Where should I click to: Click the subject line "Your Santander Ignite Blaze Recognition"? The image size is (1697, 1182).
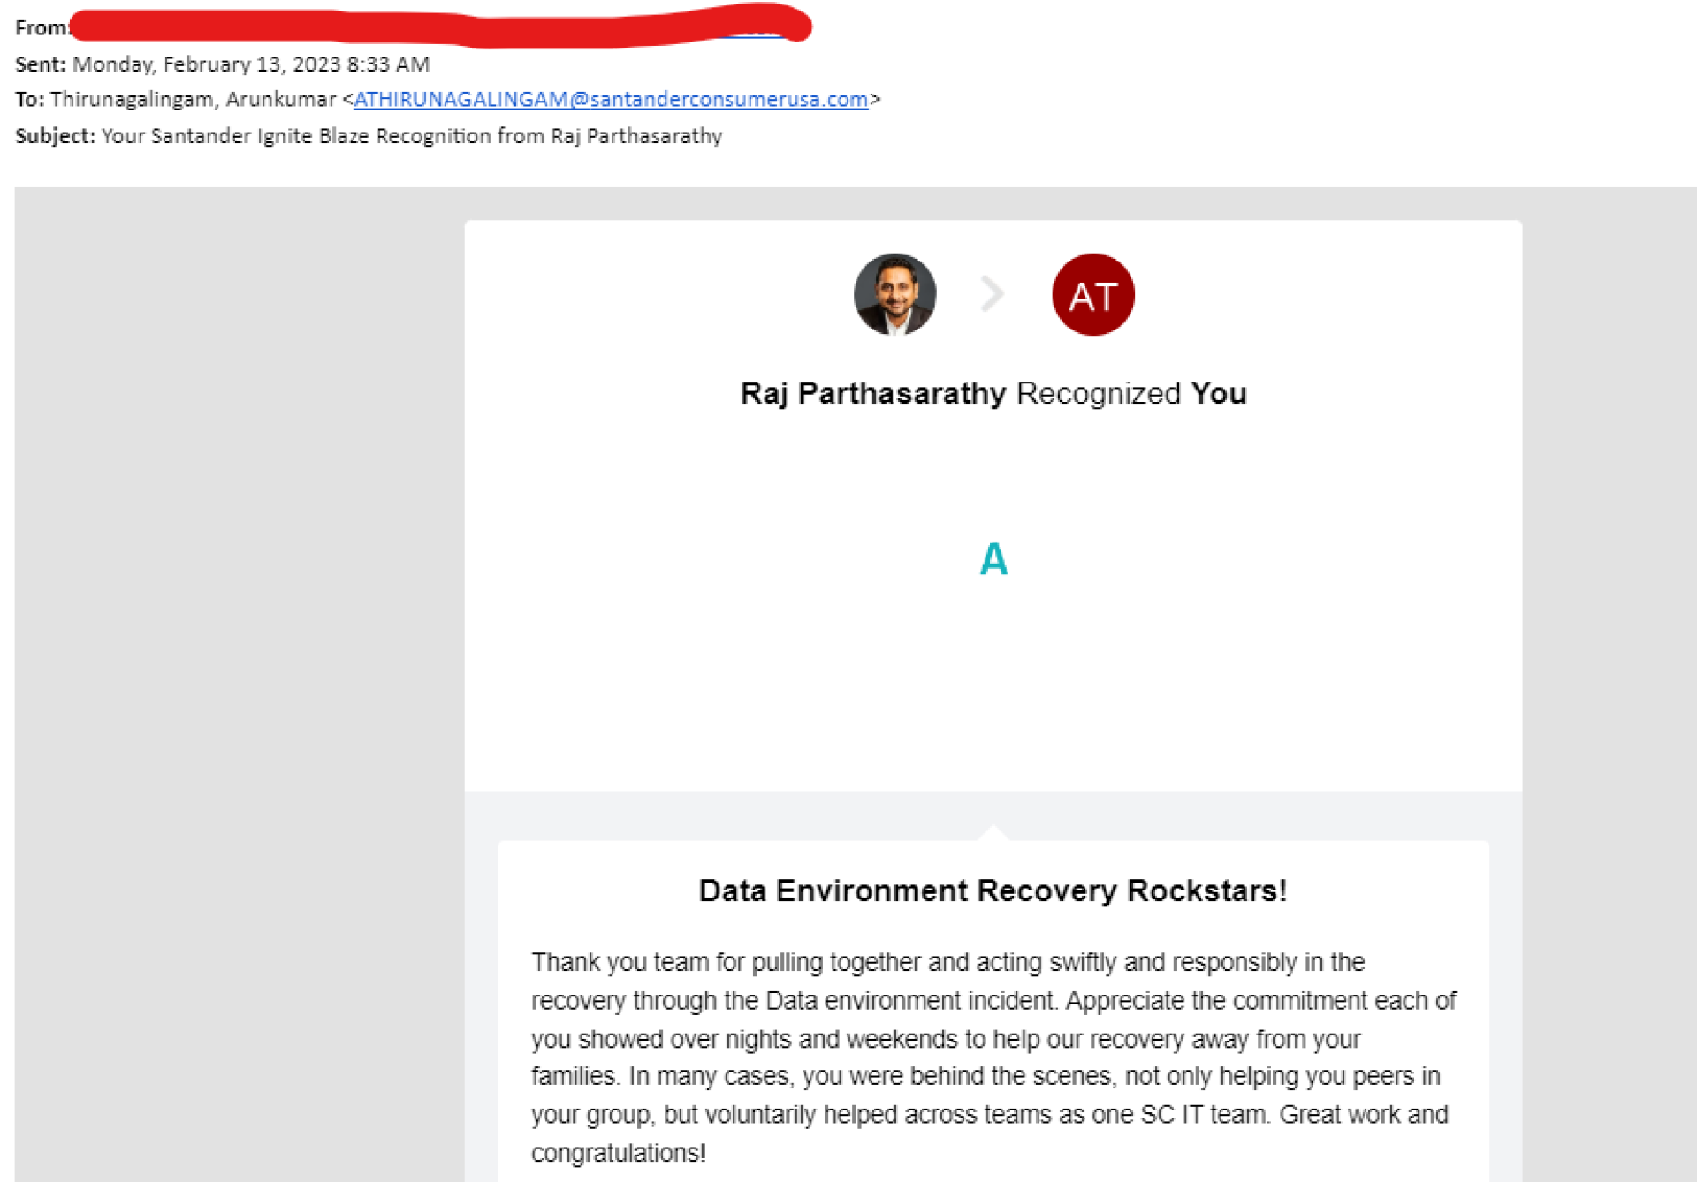(296, 136)
